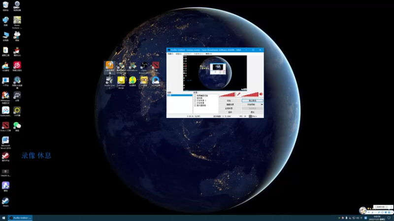The height and width of the screenshot is (221, 394).
Task: Open the Network globe desktop icon
Action: [x=5, y=21]
